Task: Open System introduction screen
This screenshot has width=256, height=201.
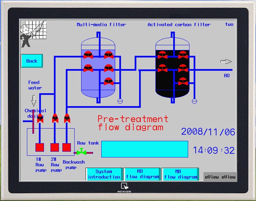Action: (104, 174)
